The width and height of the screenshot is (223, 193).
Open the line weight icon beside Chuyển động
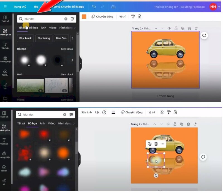(x=113, y=112)
